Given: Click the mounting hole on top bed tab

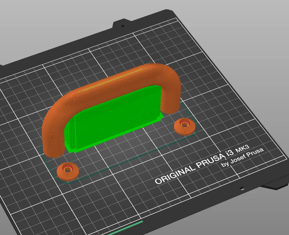Looking at the screenshot, I should click(122, 25).
